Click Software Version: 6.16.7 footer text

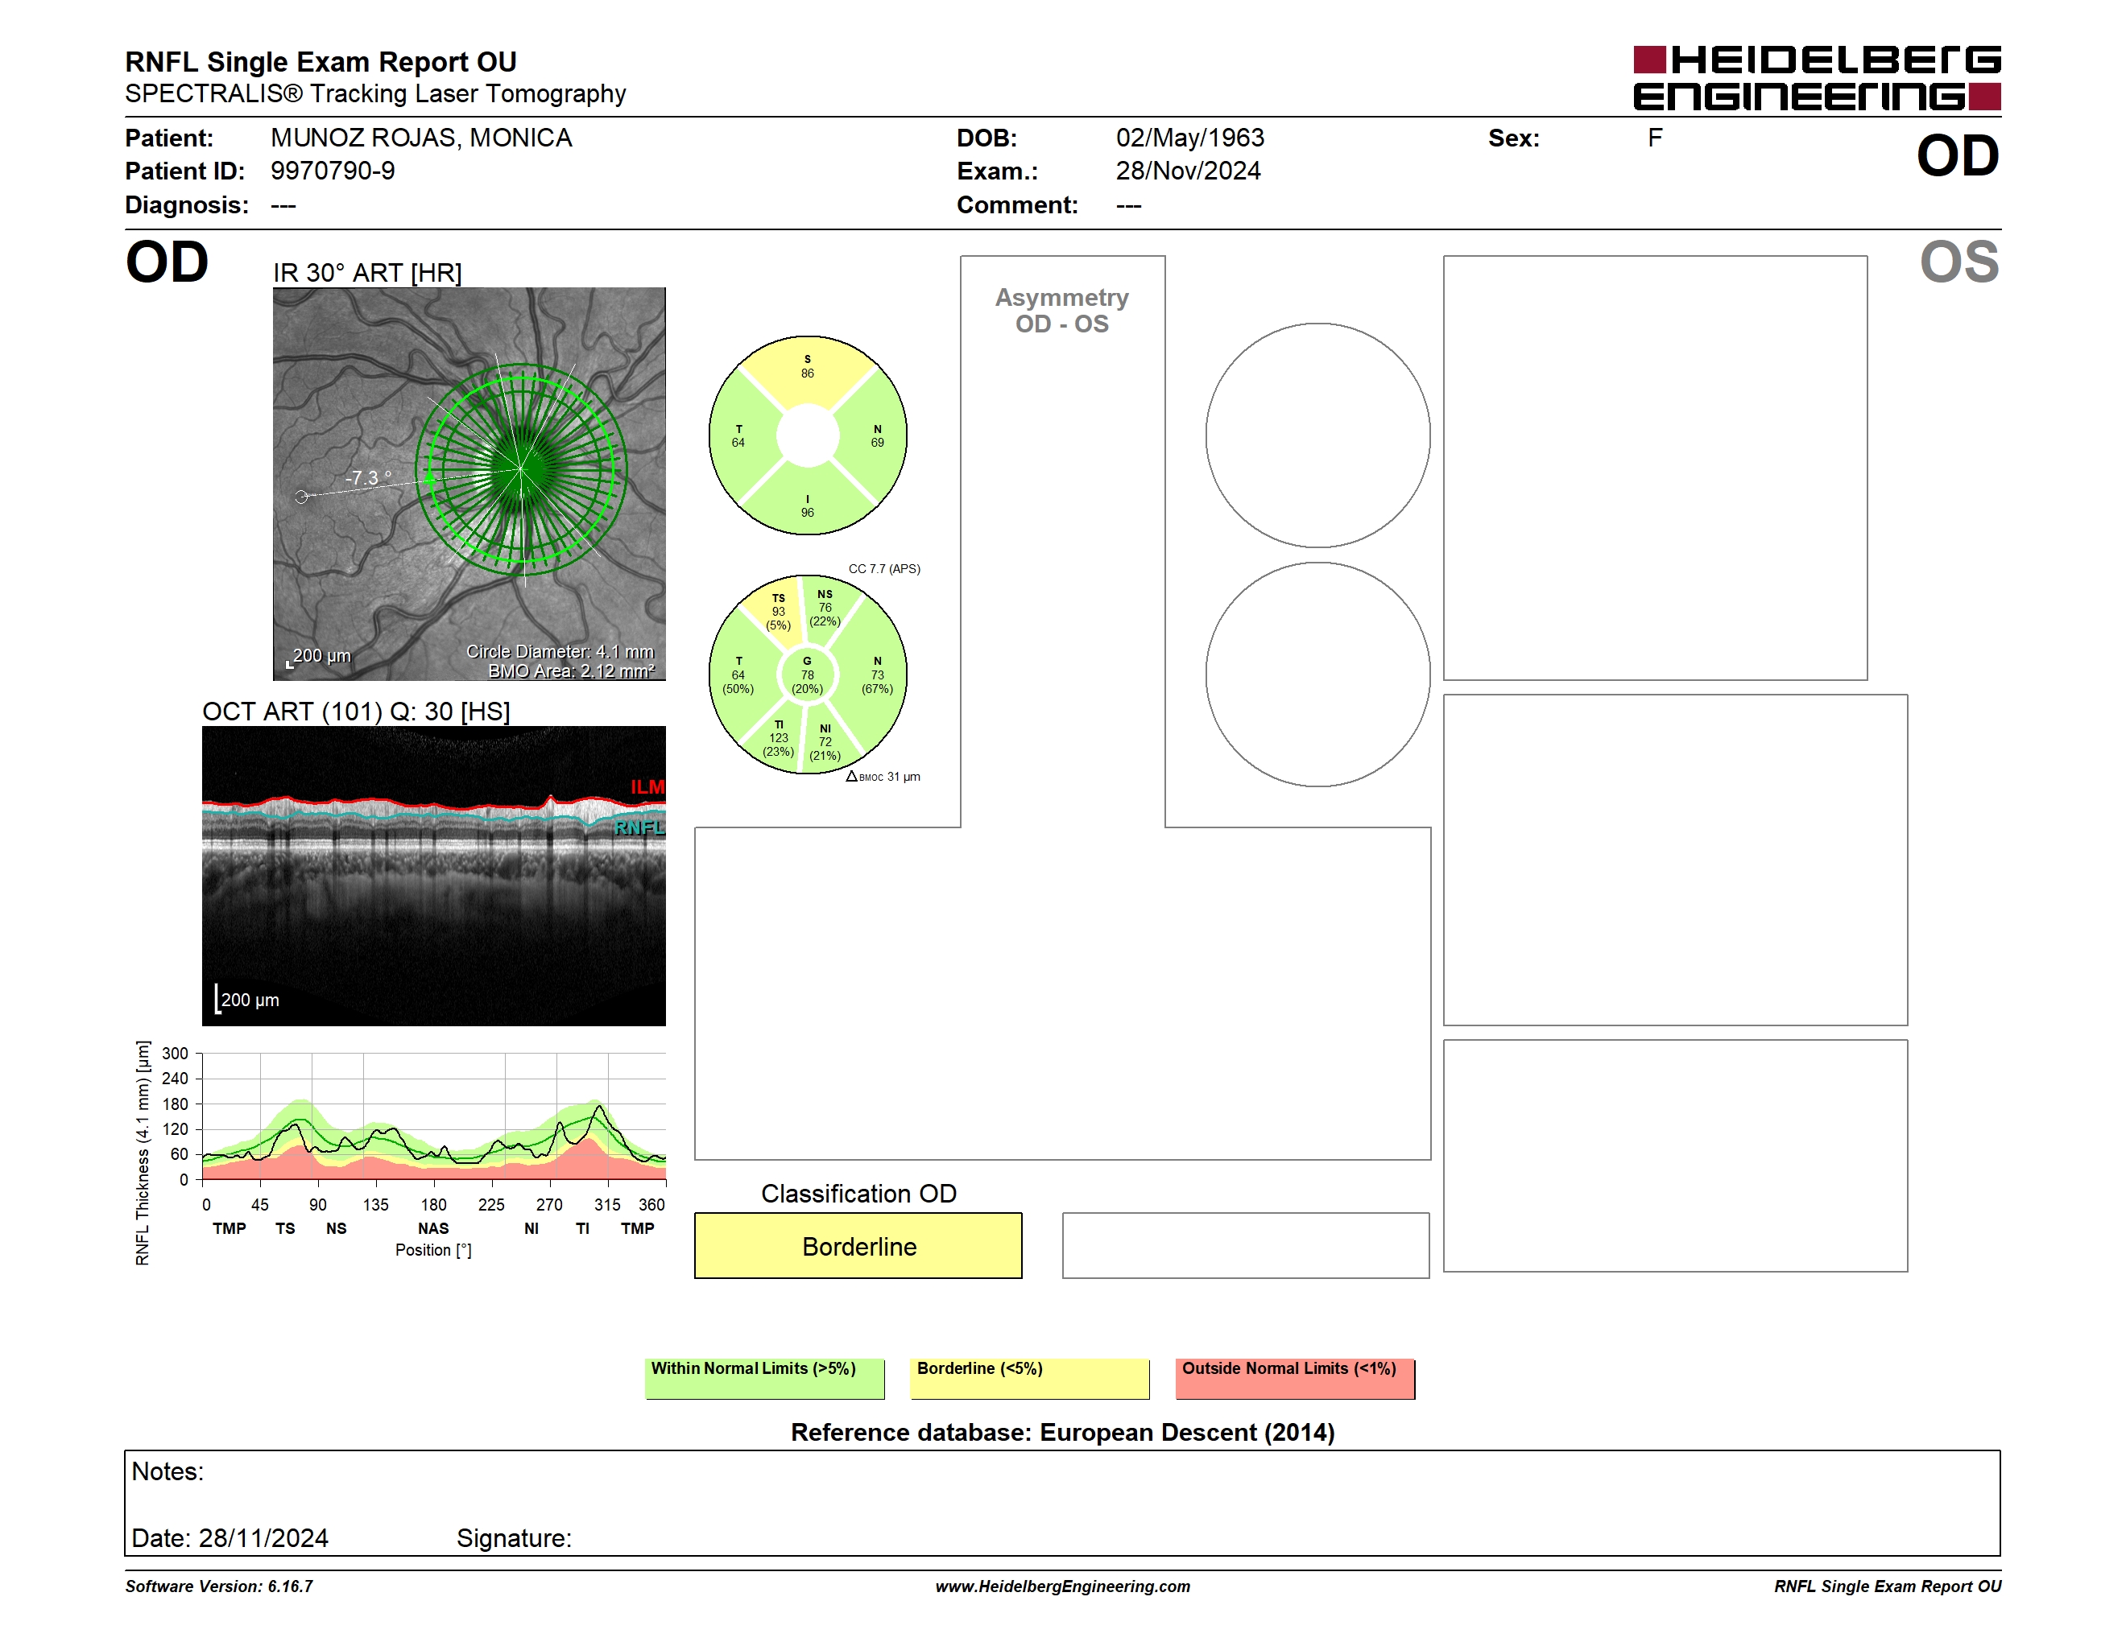coord(219,1586)
